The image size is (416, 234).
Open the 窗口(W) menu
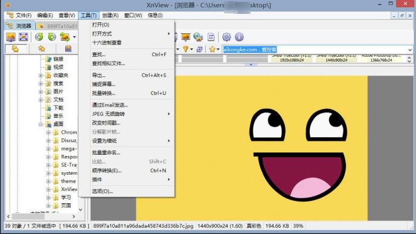coord(133,15)
